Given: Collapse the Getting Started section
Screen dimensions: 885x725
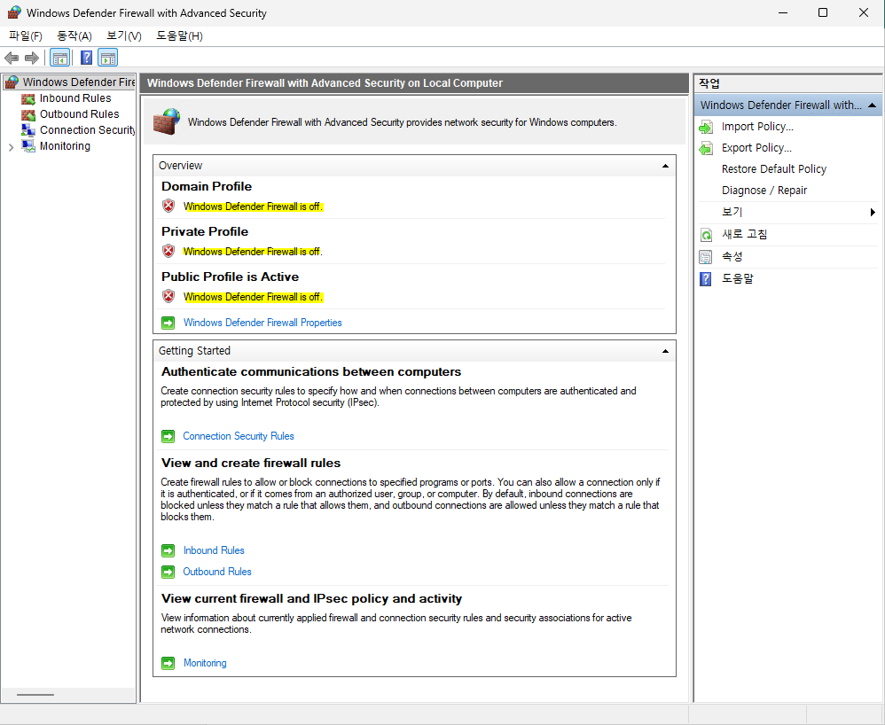Looking at the screenshot, I should [x=665, y=351].
